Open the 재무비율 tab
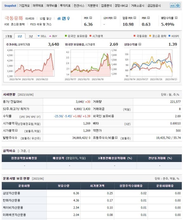Image resolution: width=184 pixels, height=220 pixels. click(52, 6)
